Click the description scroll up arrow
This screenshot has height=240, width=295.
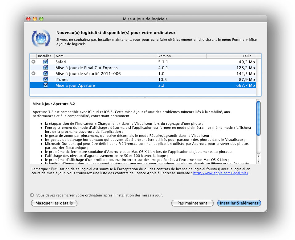point(259,156)
